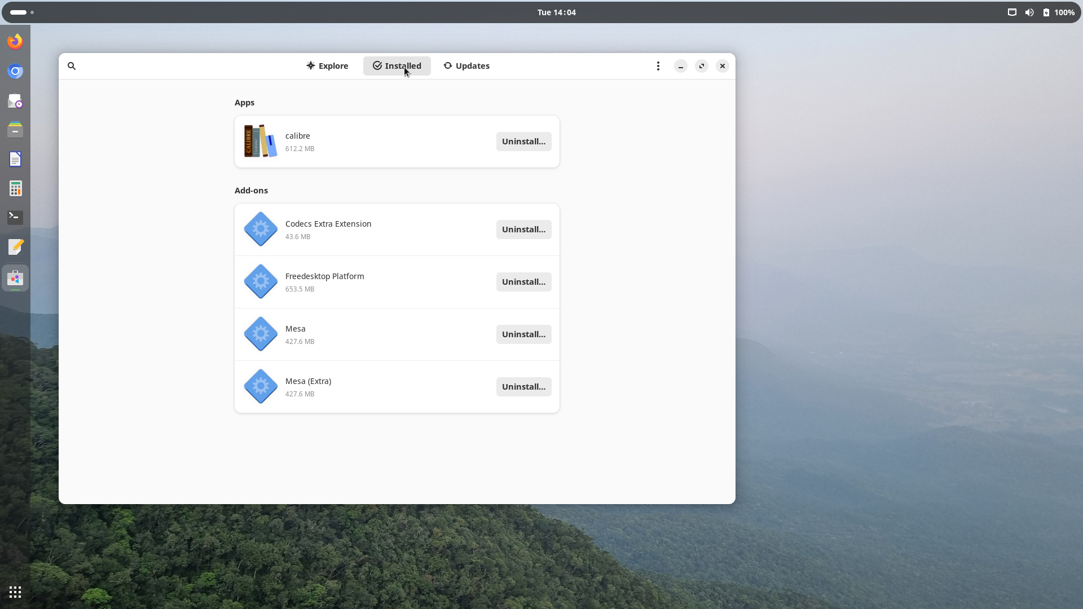Open the volume indicator in top bar

point(1029,12)
